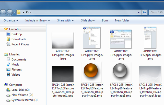Click filename ADDICTIVE TIPS.pptx-image4.png
The height and width of the screenshot is (105, 164).
[150, 55]
